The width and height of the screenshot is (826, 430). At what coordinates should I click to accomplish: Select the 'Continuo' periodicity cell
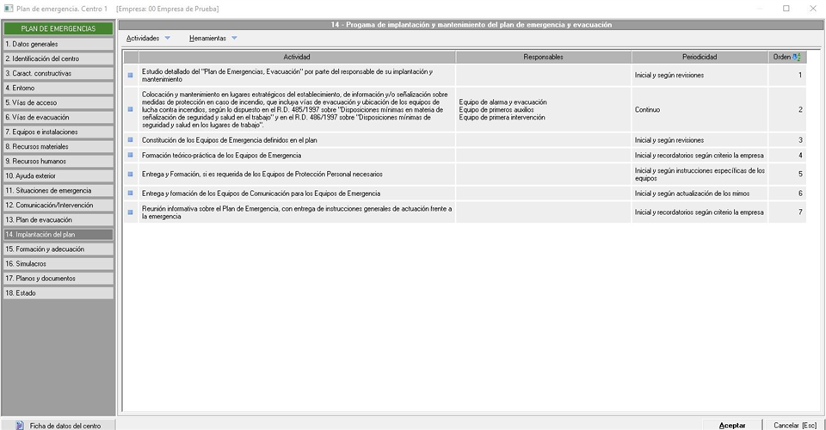[700, 109]
